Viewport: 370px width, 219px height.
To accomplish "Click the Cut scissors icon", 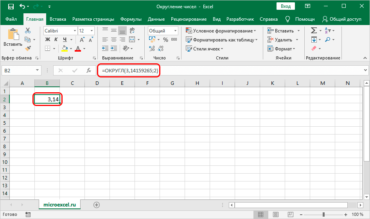I will coord(28,31).
